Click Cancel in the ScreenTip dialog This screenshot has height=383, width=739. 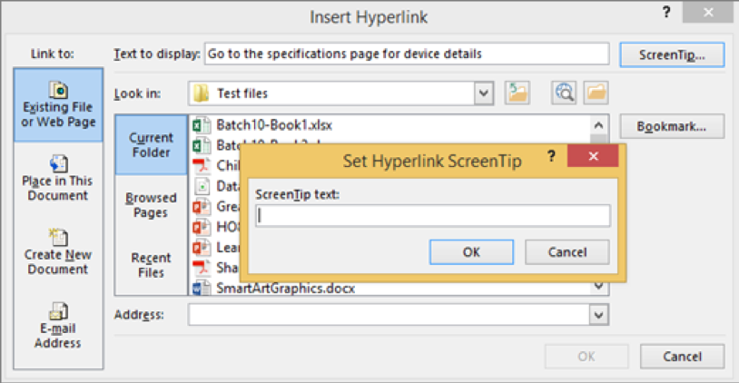[567, 252]
